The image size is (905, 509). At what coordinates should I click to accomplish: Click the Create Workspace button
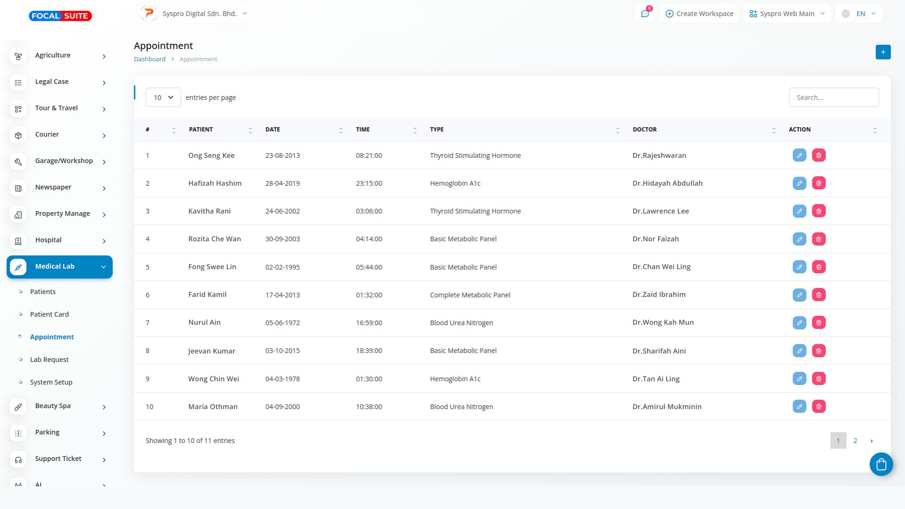[x=699, y=14]
